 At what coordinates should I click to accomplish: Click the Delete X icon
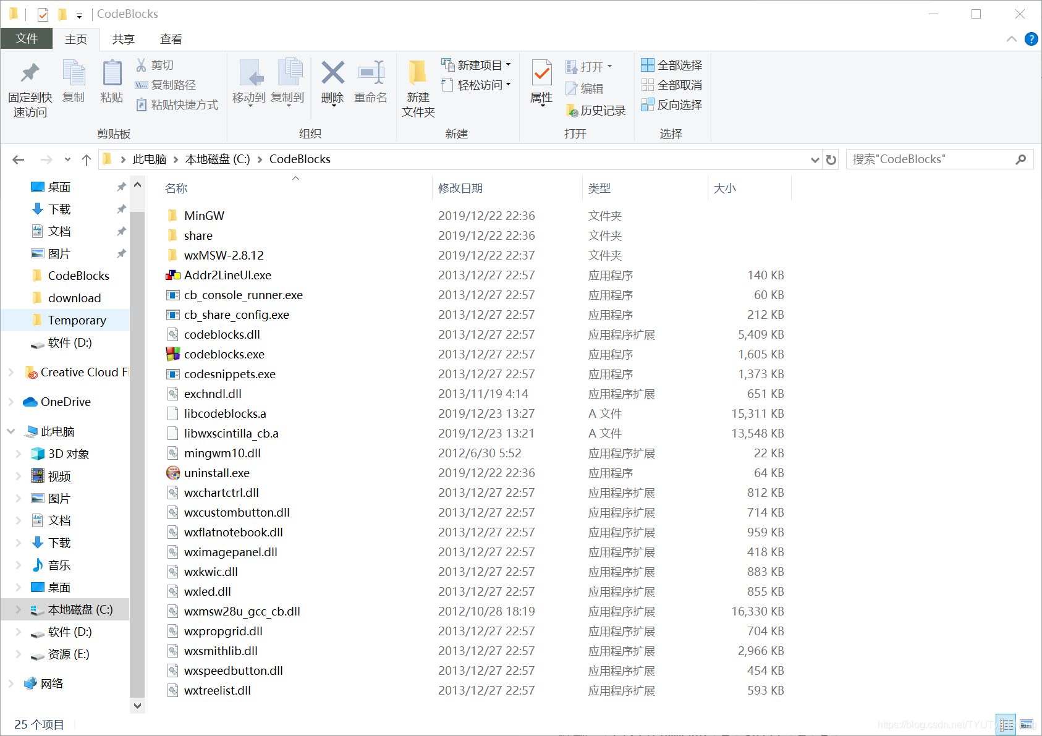[333, 73]
